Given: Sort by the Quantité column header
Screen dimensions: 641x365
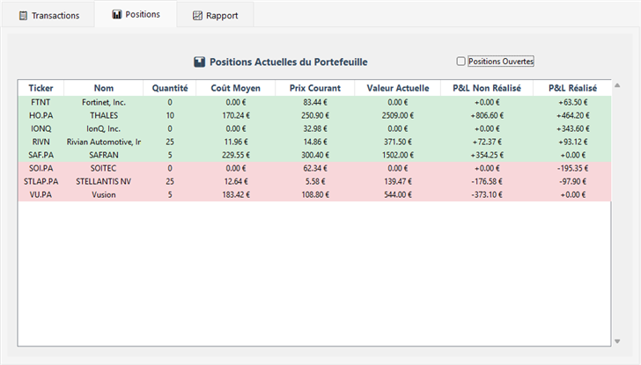Looking at the screenshot, I should pyautogui.click(x=169, y=88).
